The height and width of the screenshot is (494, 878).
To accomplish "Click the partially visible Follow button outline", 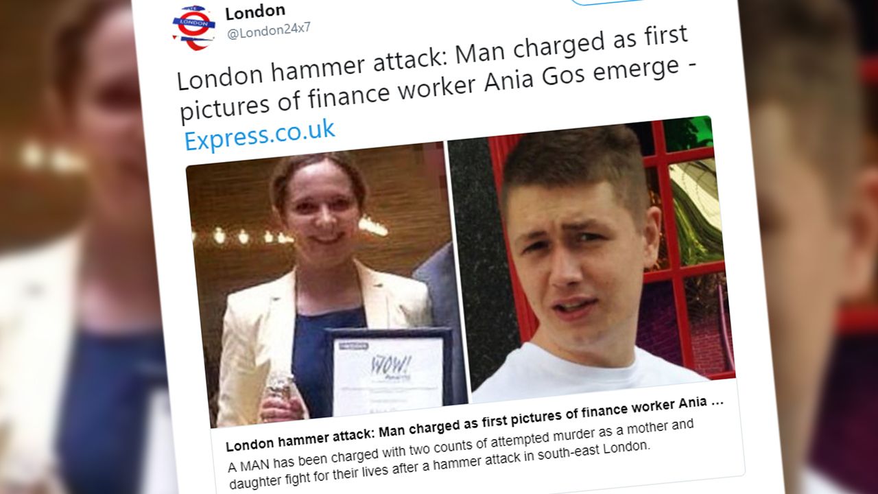I will 604,3.
